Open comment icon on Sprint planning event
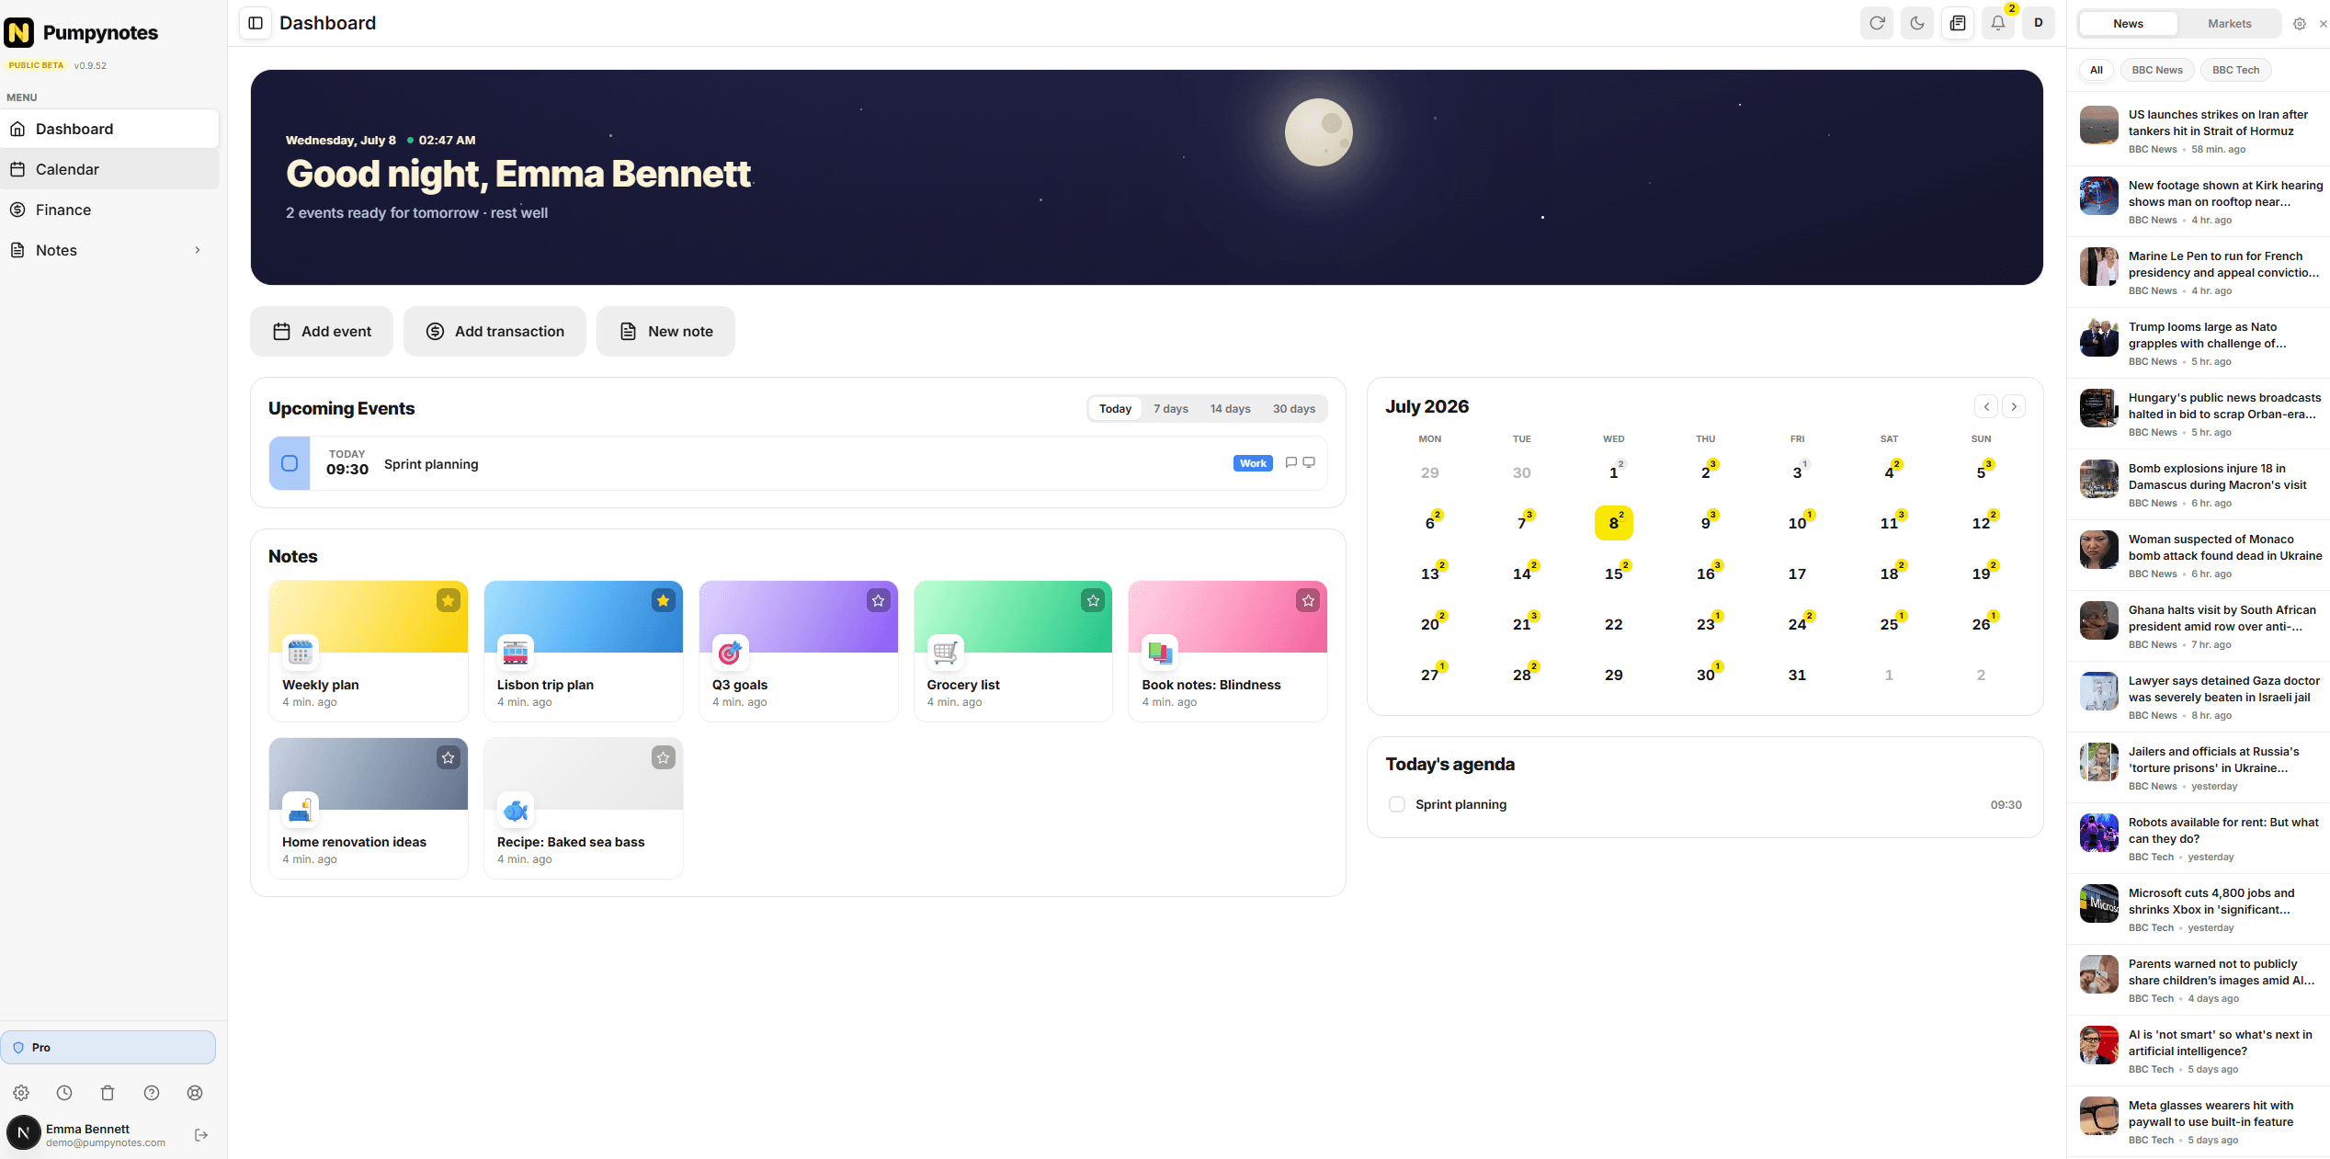 1291,462
